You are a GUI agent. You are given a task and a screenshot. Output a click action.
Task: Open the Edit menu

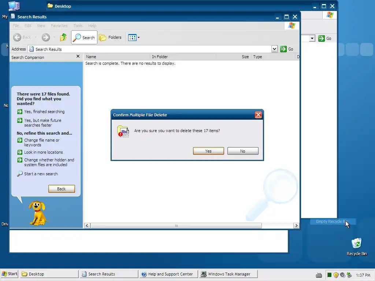[28, 26]
